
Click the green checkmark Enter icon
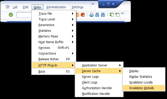click(x=11, y=15)
